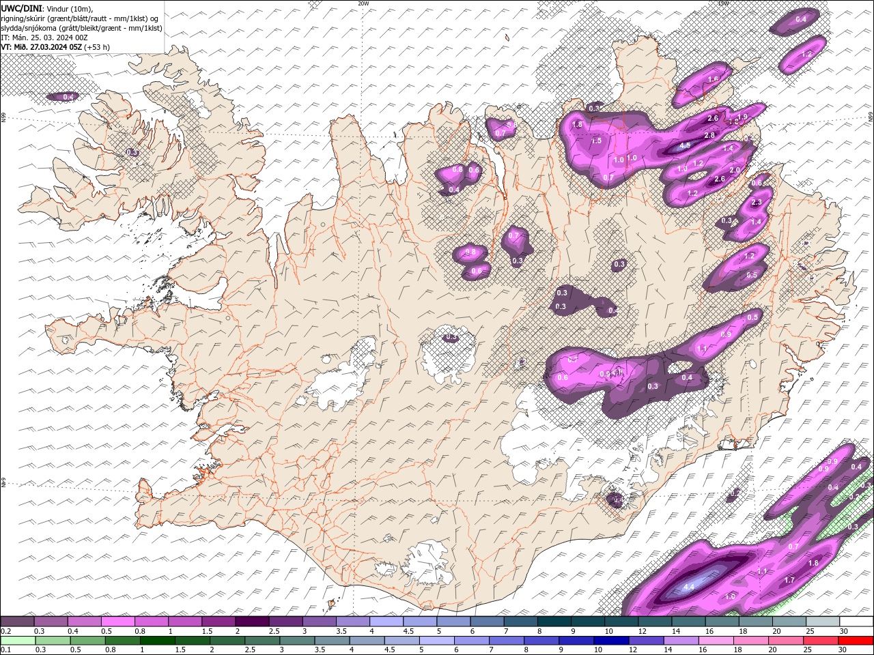The width and height of the screenshot is (874, 655).
Task: Click the bright red swatch ending the lower row
Action: click(856, 641)
